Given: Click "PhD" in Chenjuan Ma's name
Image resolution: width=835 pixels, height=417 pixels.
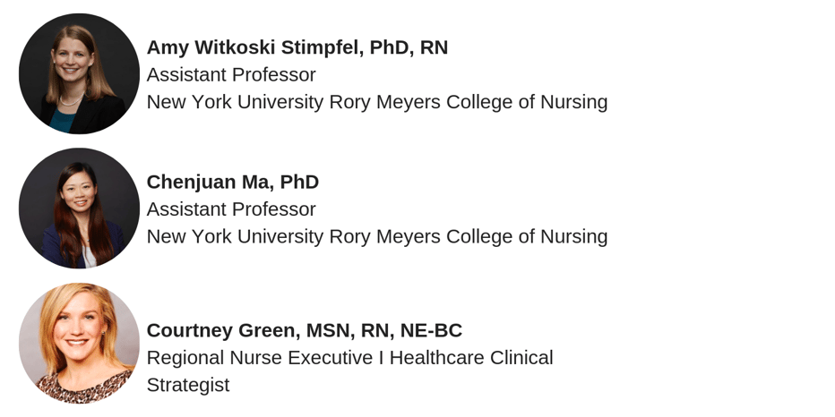Looking at the screenshot, I should point(299,182).
